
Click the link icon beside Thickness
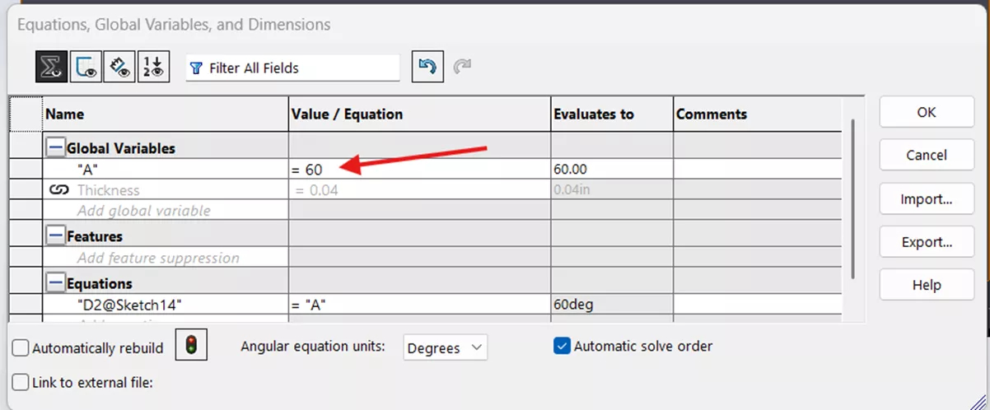[58, 190]
